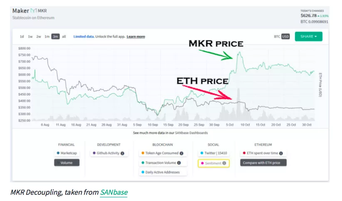Switch currency to BTC

[x=277, y=37]
